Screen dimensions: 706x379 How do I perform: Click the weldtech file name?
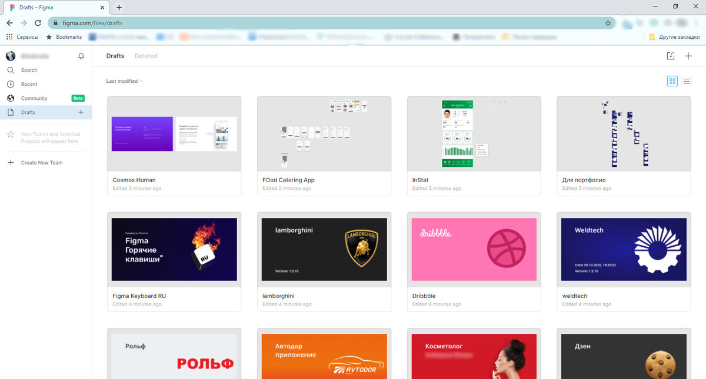(575, 296)
